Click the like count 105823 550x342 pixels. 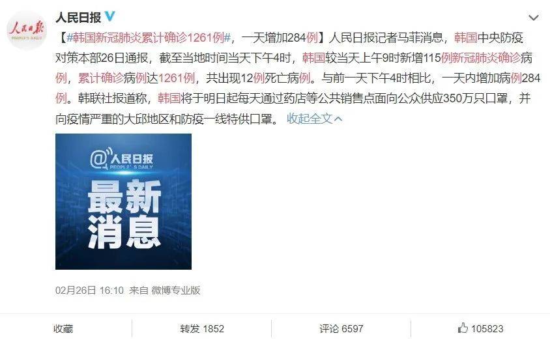pyautogui.click(x=487, y=329)
